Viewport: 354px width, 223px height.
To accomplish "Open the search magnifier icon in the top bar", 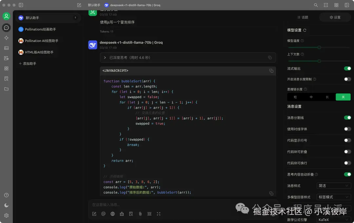I will 316,5.
